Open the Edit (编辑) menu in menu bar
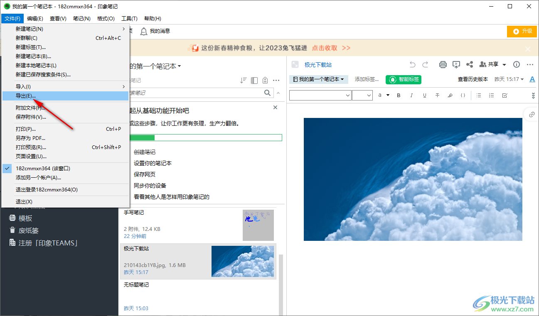Screen dimensions: 539x316 pos(35,19)
